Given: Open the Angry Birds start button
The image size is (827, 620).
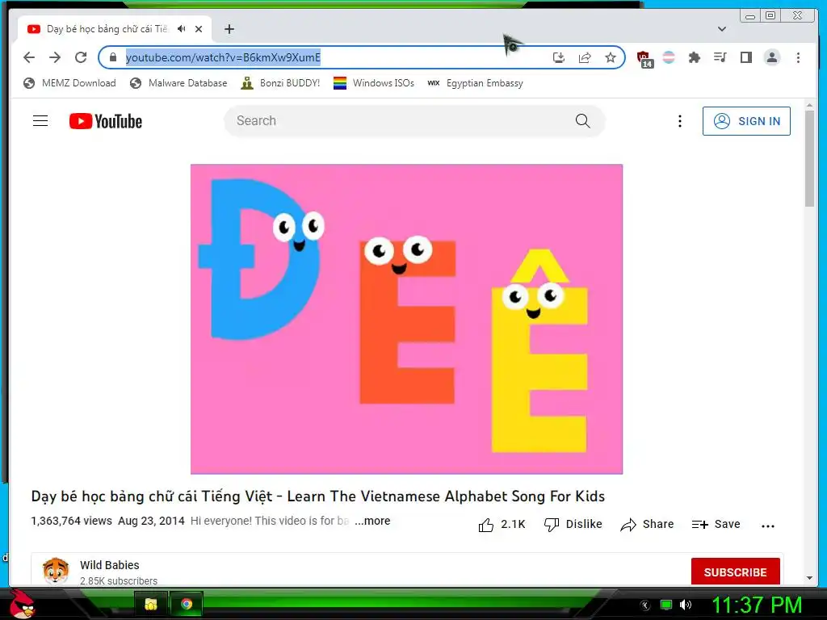Looking at the screenshot, I should (21, 604).
